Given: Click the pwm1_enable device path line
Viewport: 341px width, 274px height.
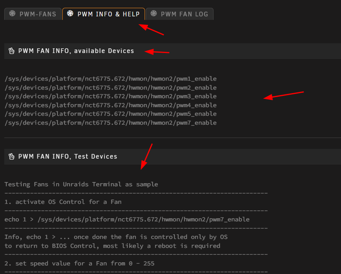Looking at the screenshot, I should pos(110,79).
